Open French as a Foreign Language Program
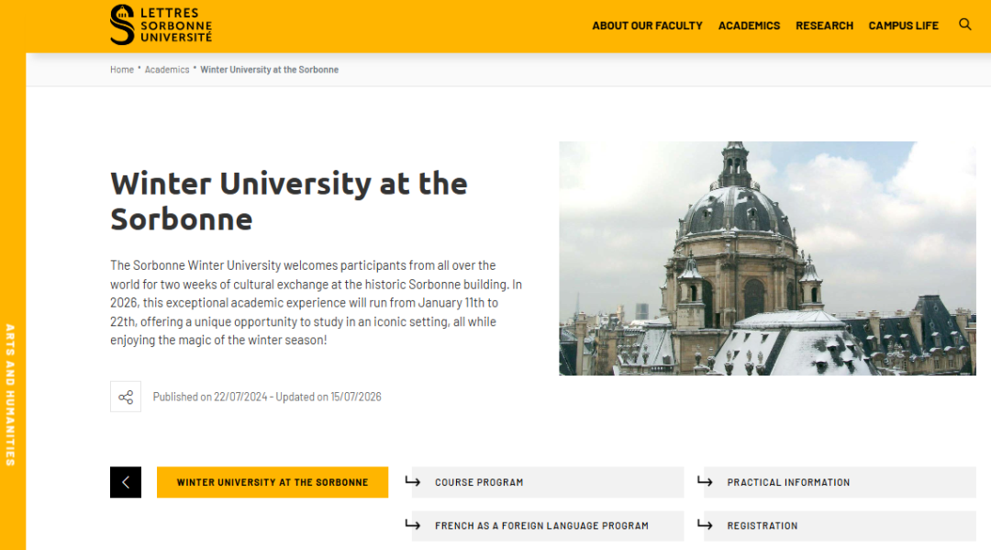Viewport: 991px width, 550px height. [547, 526]
